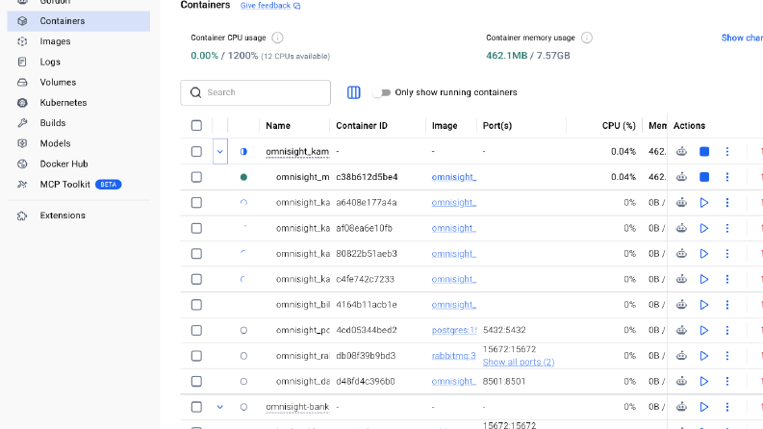Image resolution: width=763 pixels, height=429 pixels.
Task: Start container a6408e177a4a
Action: [x=704, y=202]
